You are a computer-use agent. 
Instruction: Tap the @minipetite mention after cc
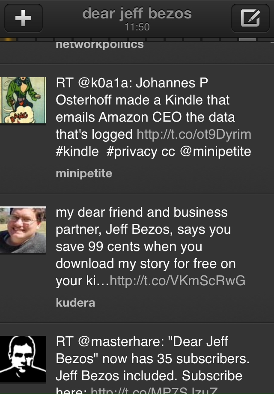point(215,152)
